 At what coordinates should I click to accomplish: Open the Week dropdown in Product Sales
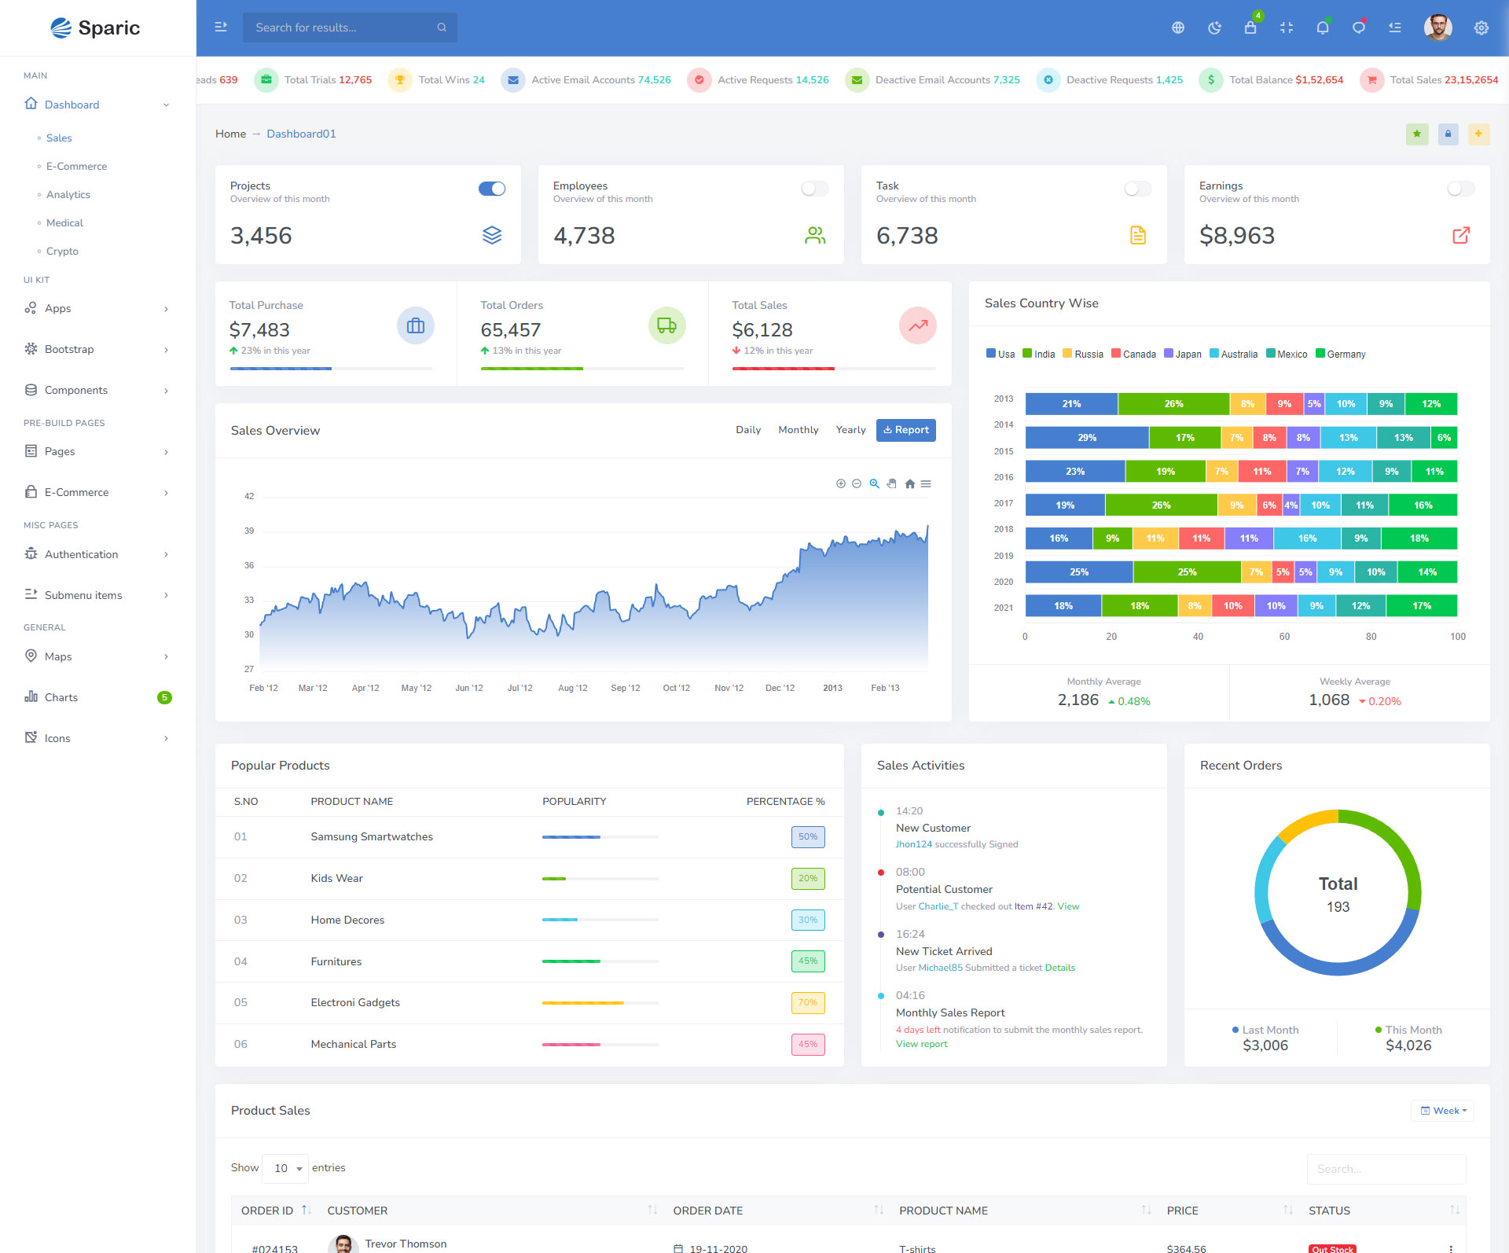[1443, 1111]
